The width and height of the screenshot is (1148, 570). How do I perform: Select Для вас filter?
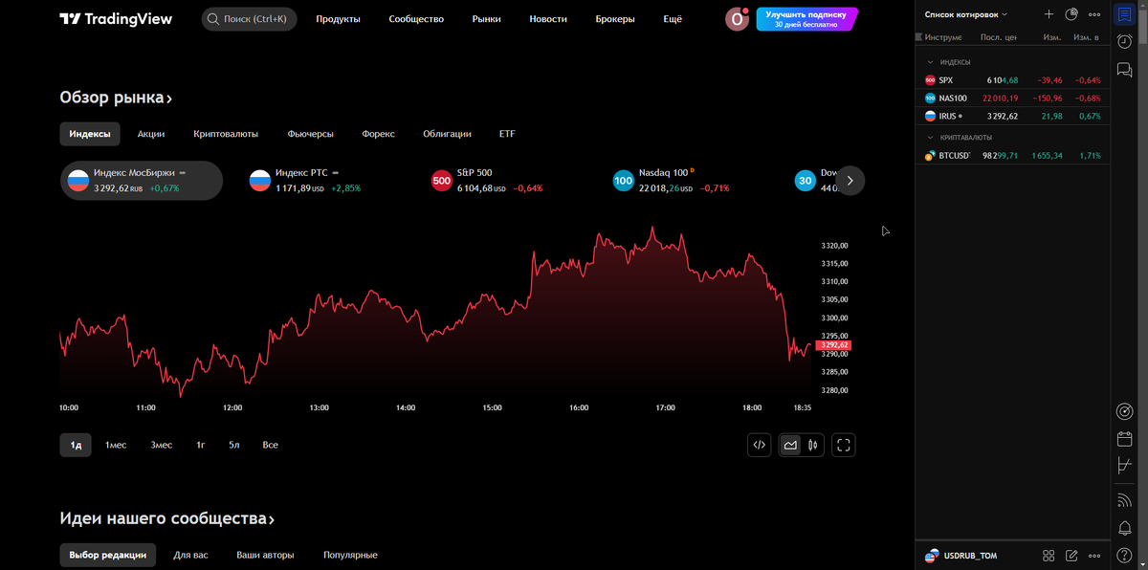coord(190,555)
